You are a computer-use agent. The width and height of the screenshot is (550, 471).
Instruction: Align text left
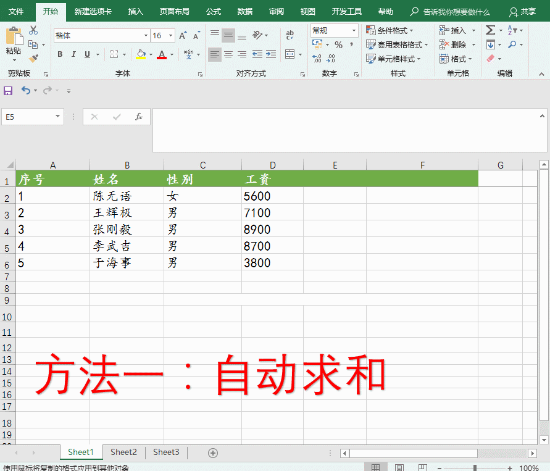[x=215, y=54]
